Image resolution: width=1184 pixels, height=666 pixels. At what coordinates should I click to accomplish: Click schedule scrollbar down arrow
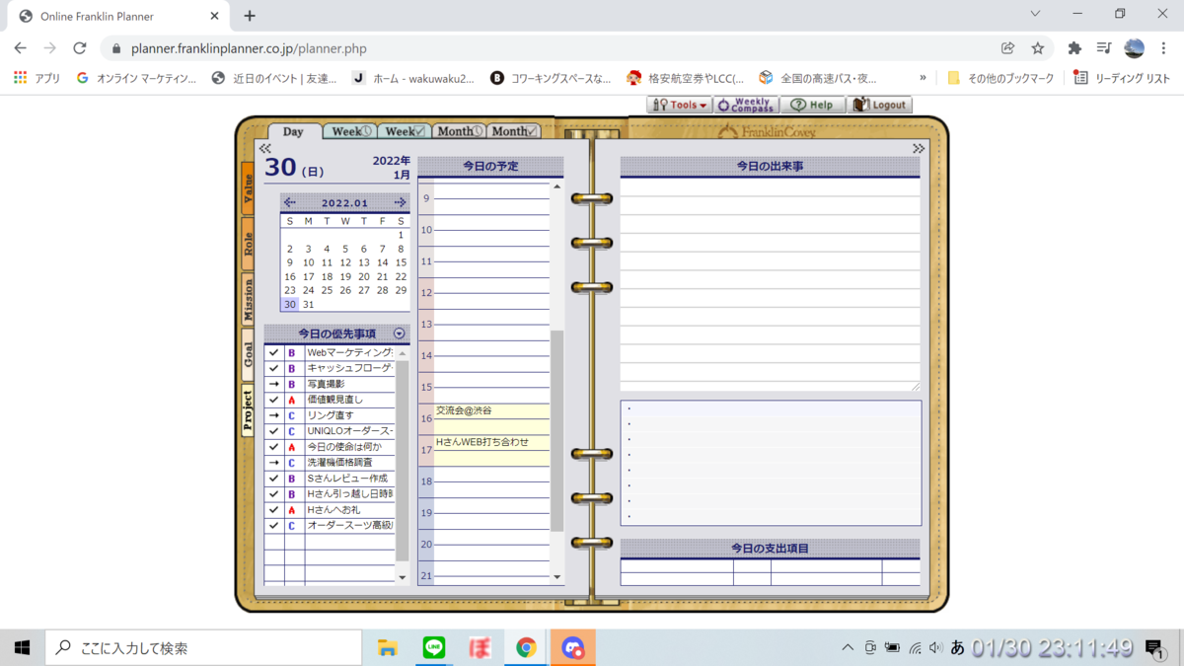coord(556,577)
